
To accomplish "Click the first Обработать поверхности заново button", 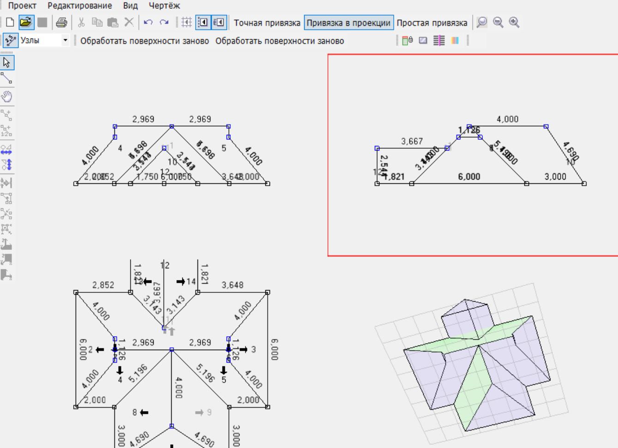I will click(144, 41).
